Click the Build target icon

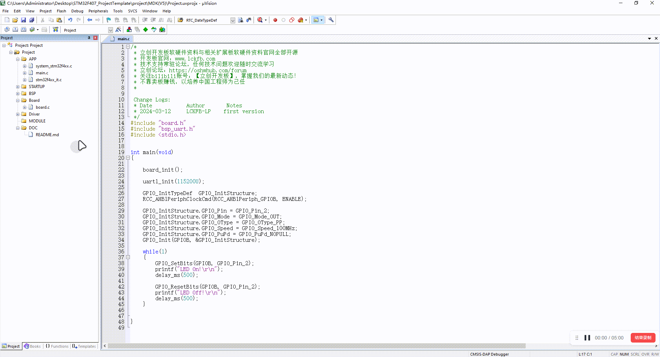click(15, 30)
